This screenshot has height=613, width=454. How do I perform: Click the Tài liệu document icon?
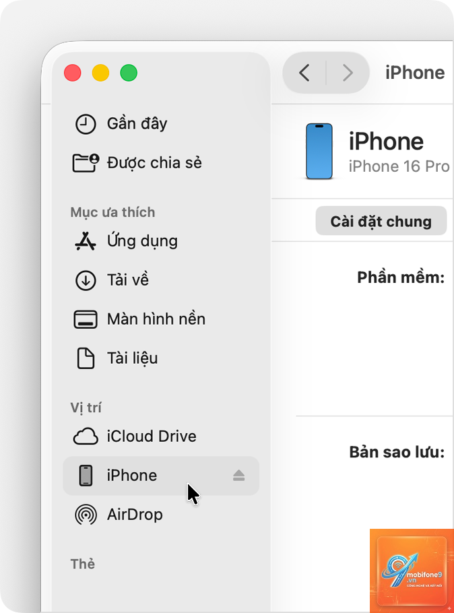86,358
